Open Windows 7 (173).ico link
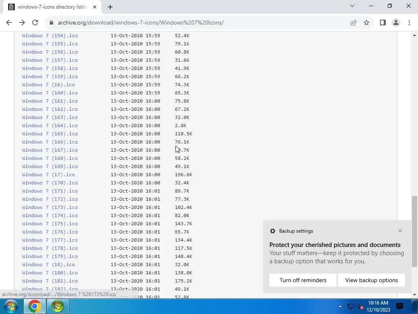The height and width of the screenshot is (314, 418). (50, 207)
